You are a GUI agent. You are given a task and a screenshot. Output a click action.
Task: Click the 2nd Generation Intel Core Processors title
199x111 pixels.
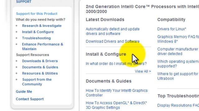(x=142, y=9)
